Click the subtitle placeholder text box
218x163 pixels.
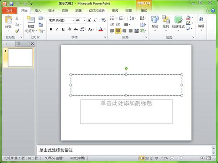[126, 111]
